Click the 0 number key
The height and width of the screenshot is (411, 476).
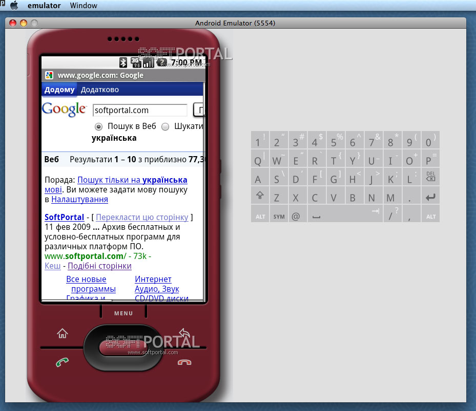[430, 140]
